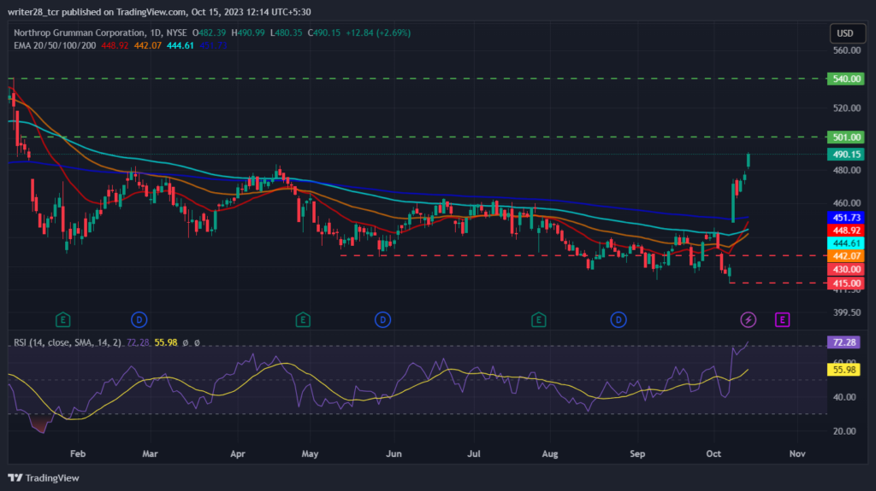876x491 pixels.
Task: Click the H490.99 high value
Action: tap(248, 33)
